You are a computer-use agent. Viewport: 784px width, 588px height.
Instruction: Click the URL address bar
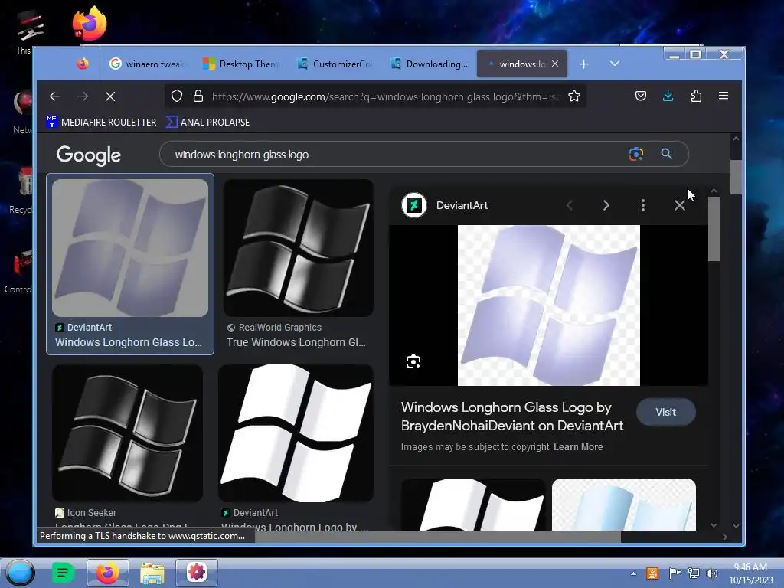tap(385, 96)
